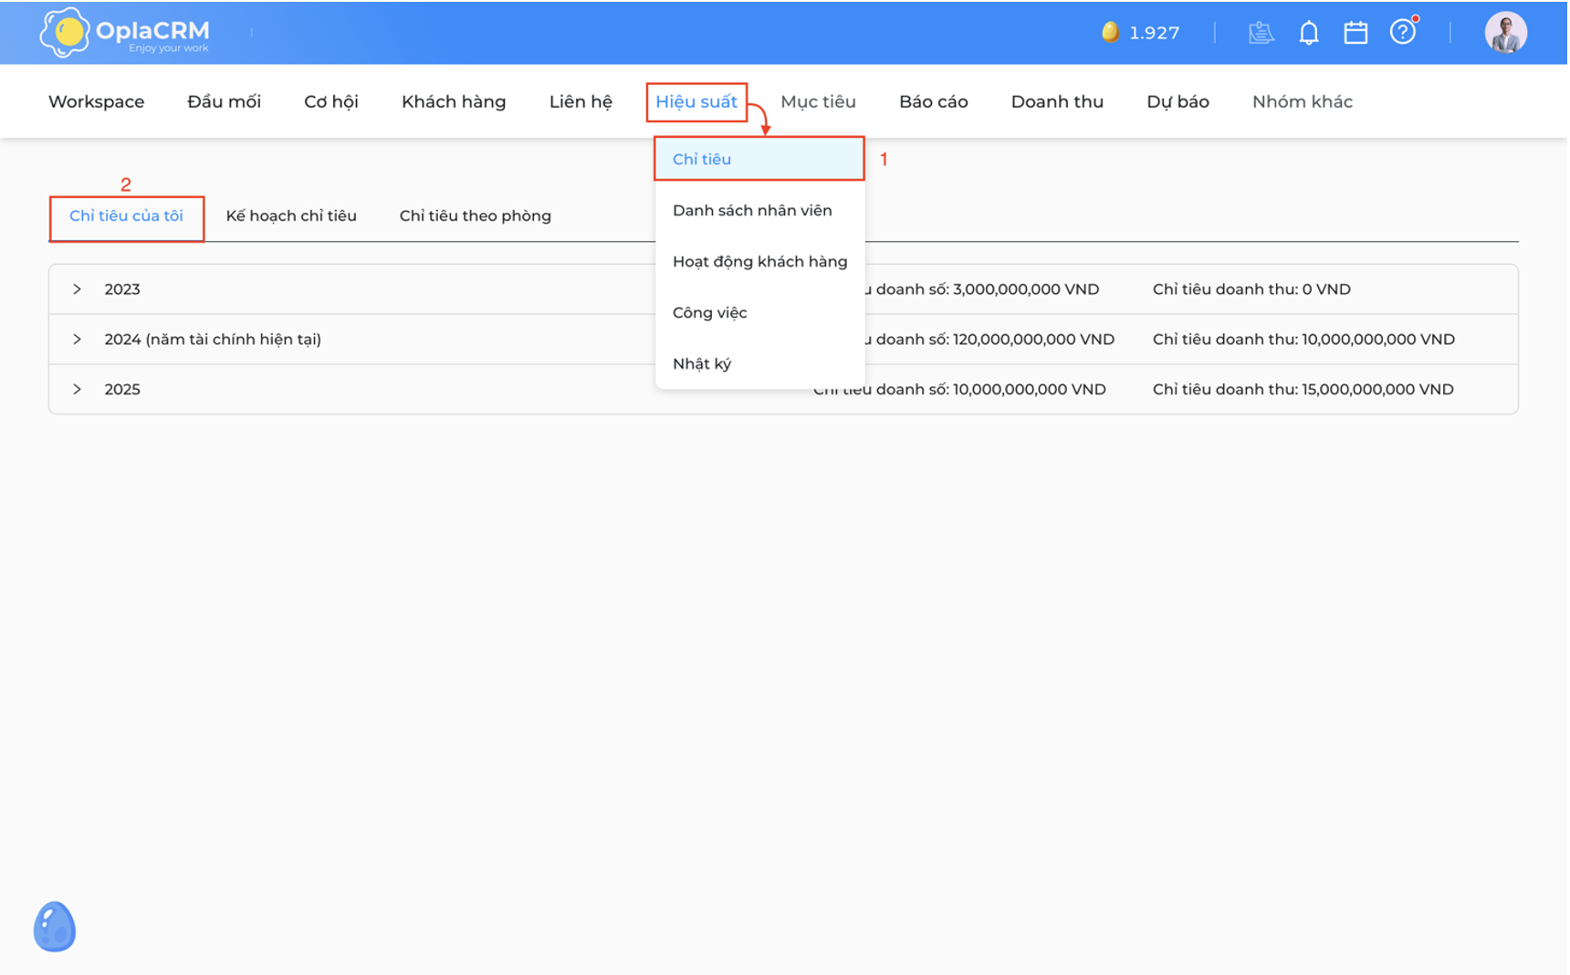Image resolution: width=1570 pixels, height=975 pixels.
Task: Open the Nhóm khác menu
Action: (x=1302, y=101)
